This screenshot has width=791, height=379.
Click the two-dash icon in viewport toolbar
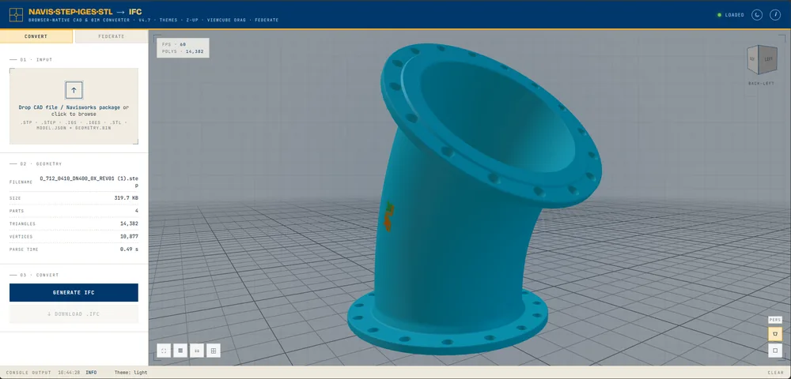(x=197, y=351)
